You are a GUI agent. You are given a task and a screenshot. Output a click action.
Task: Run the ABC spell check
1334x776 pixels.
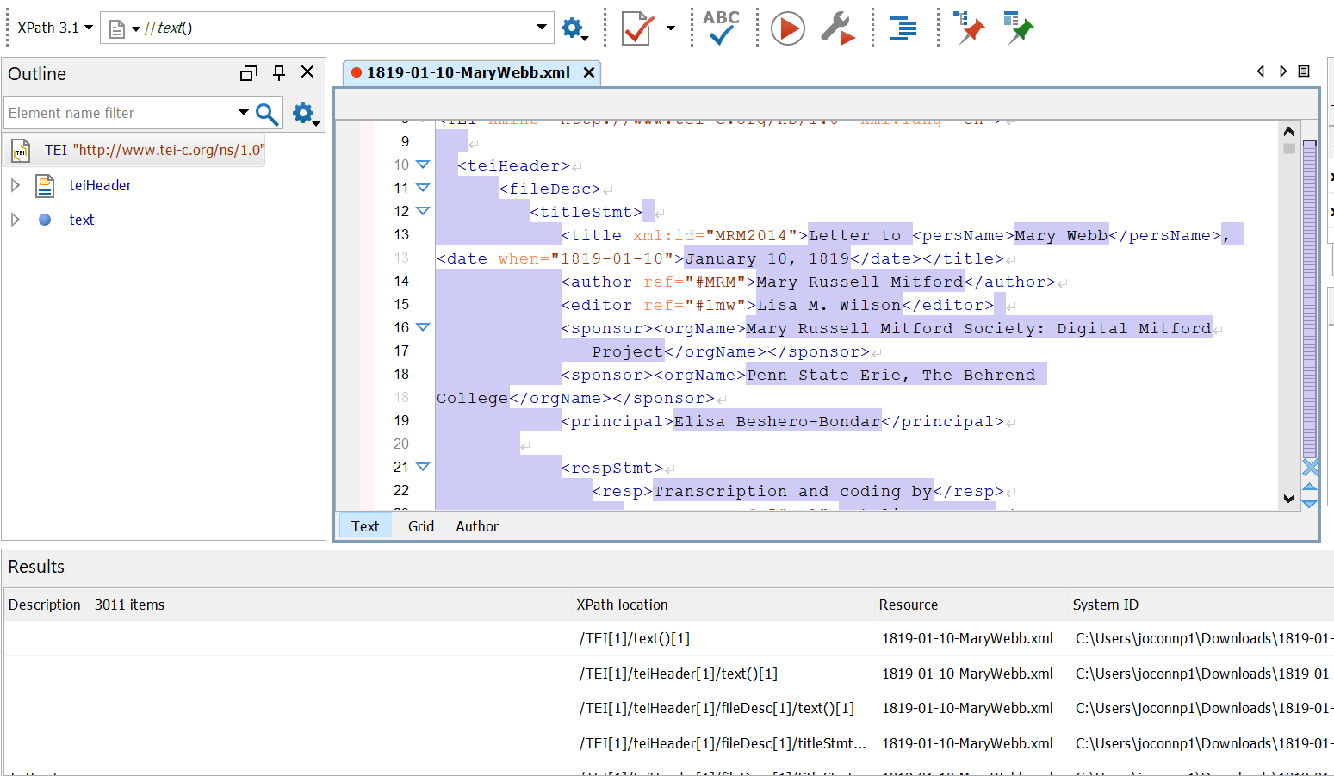tap(721, 28)
